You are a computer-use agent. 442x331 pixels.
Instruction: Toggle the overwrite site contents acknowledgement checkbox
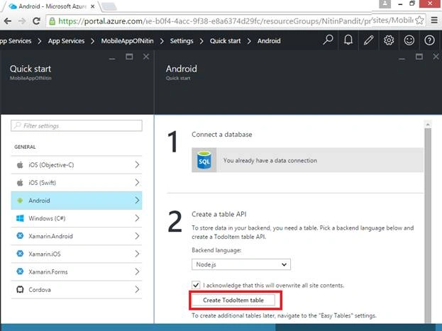pyautogui.click(x=196, y=285)
